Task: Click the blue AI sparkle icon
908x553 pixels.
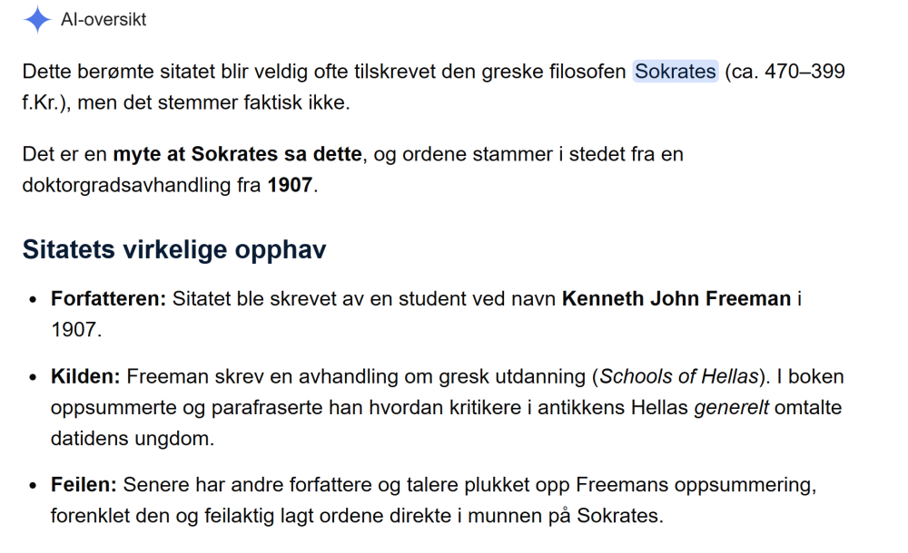Action: [37, 19]
